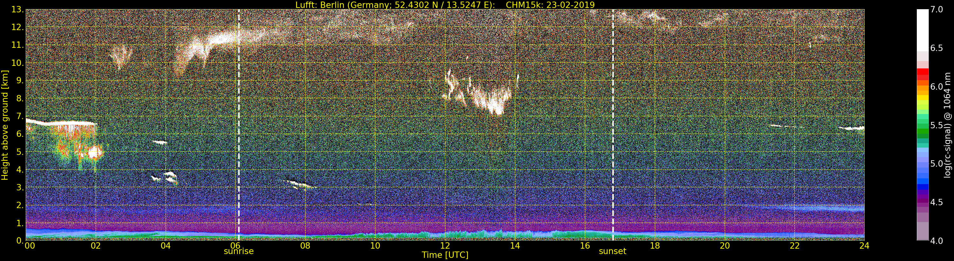The image size is (954, 261).
Task: Click the 00 hour tick on the time axis
Action: coord(30,245)
